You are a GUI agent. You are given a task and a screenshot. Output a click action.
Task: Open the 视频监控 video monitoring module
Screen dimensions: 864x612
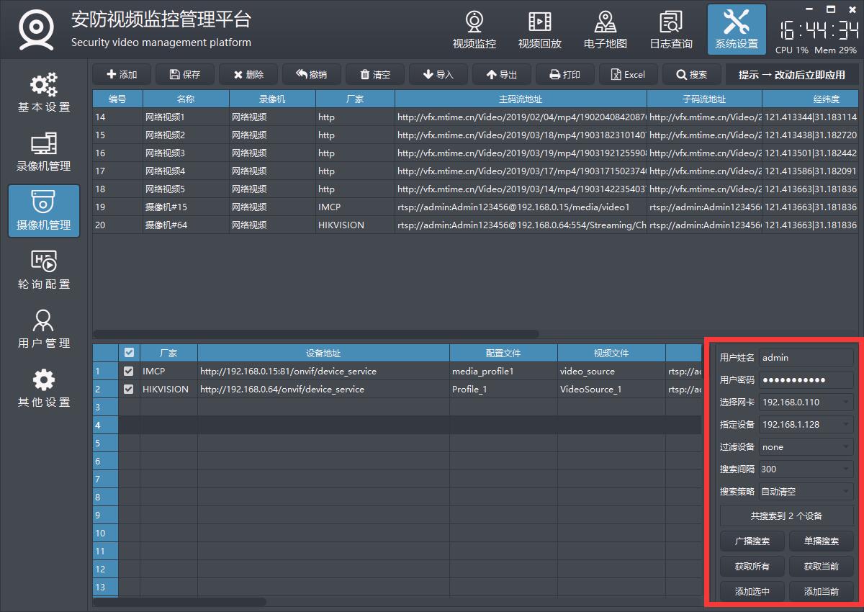(x=474, y=30)
